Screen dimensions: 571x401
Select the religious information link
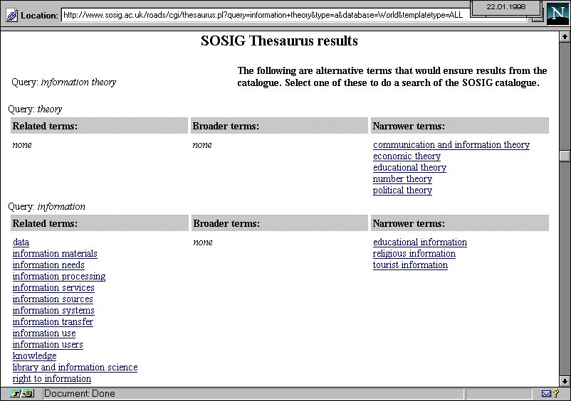414,254
